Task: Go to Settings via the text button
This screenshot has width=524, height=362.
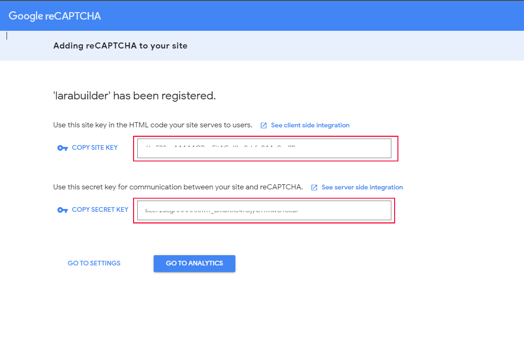Action: [x=94, y=263]
